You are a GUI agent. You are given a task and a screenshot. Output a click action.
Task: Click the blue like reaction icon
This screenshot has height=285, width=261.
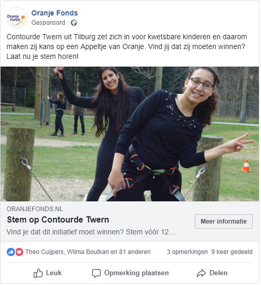click(x=11, y=252)
